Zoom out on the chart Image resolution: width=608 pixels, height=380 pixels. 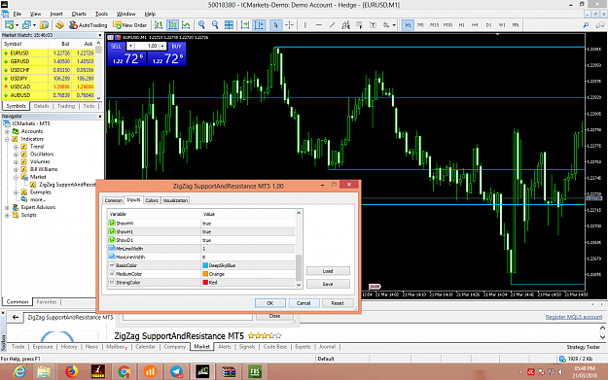pos(215,25)
